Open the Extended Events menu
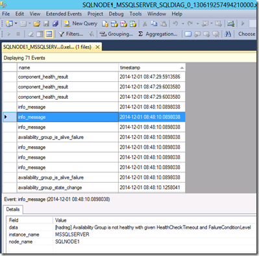 pyautogui.click(x=64, y=14)
